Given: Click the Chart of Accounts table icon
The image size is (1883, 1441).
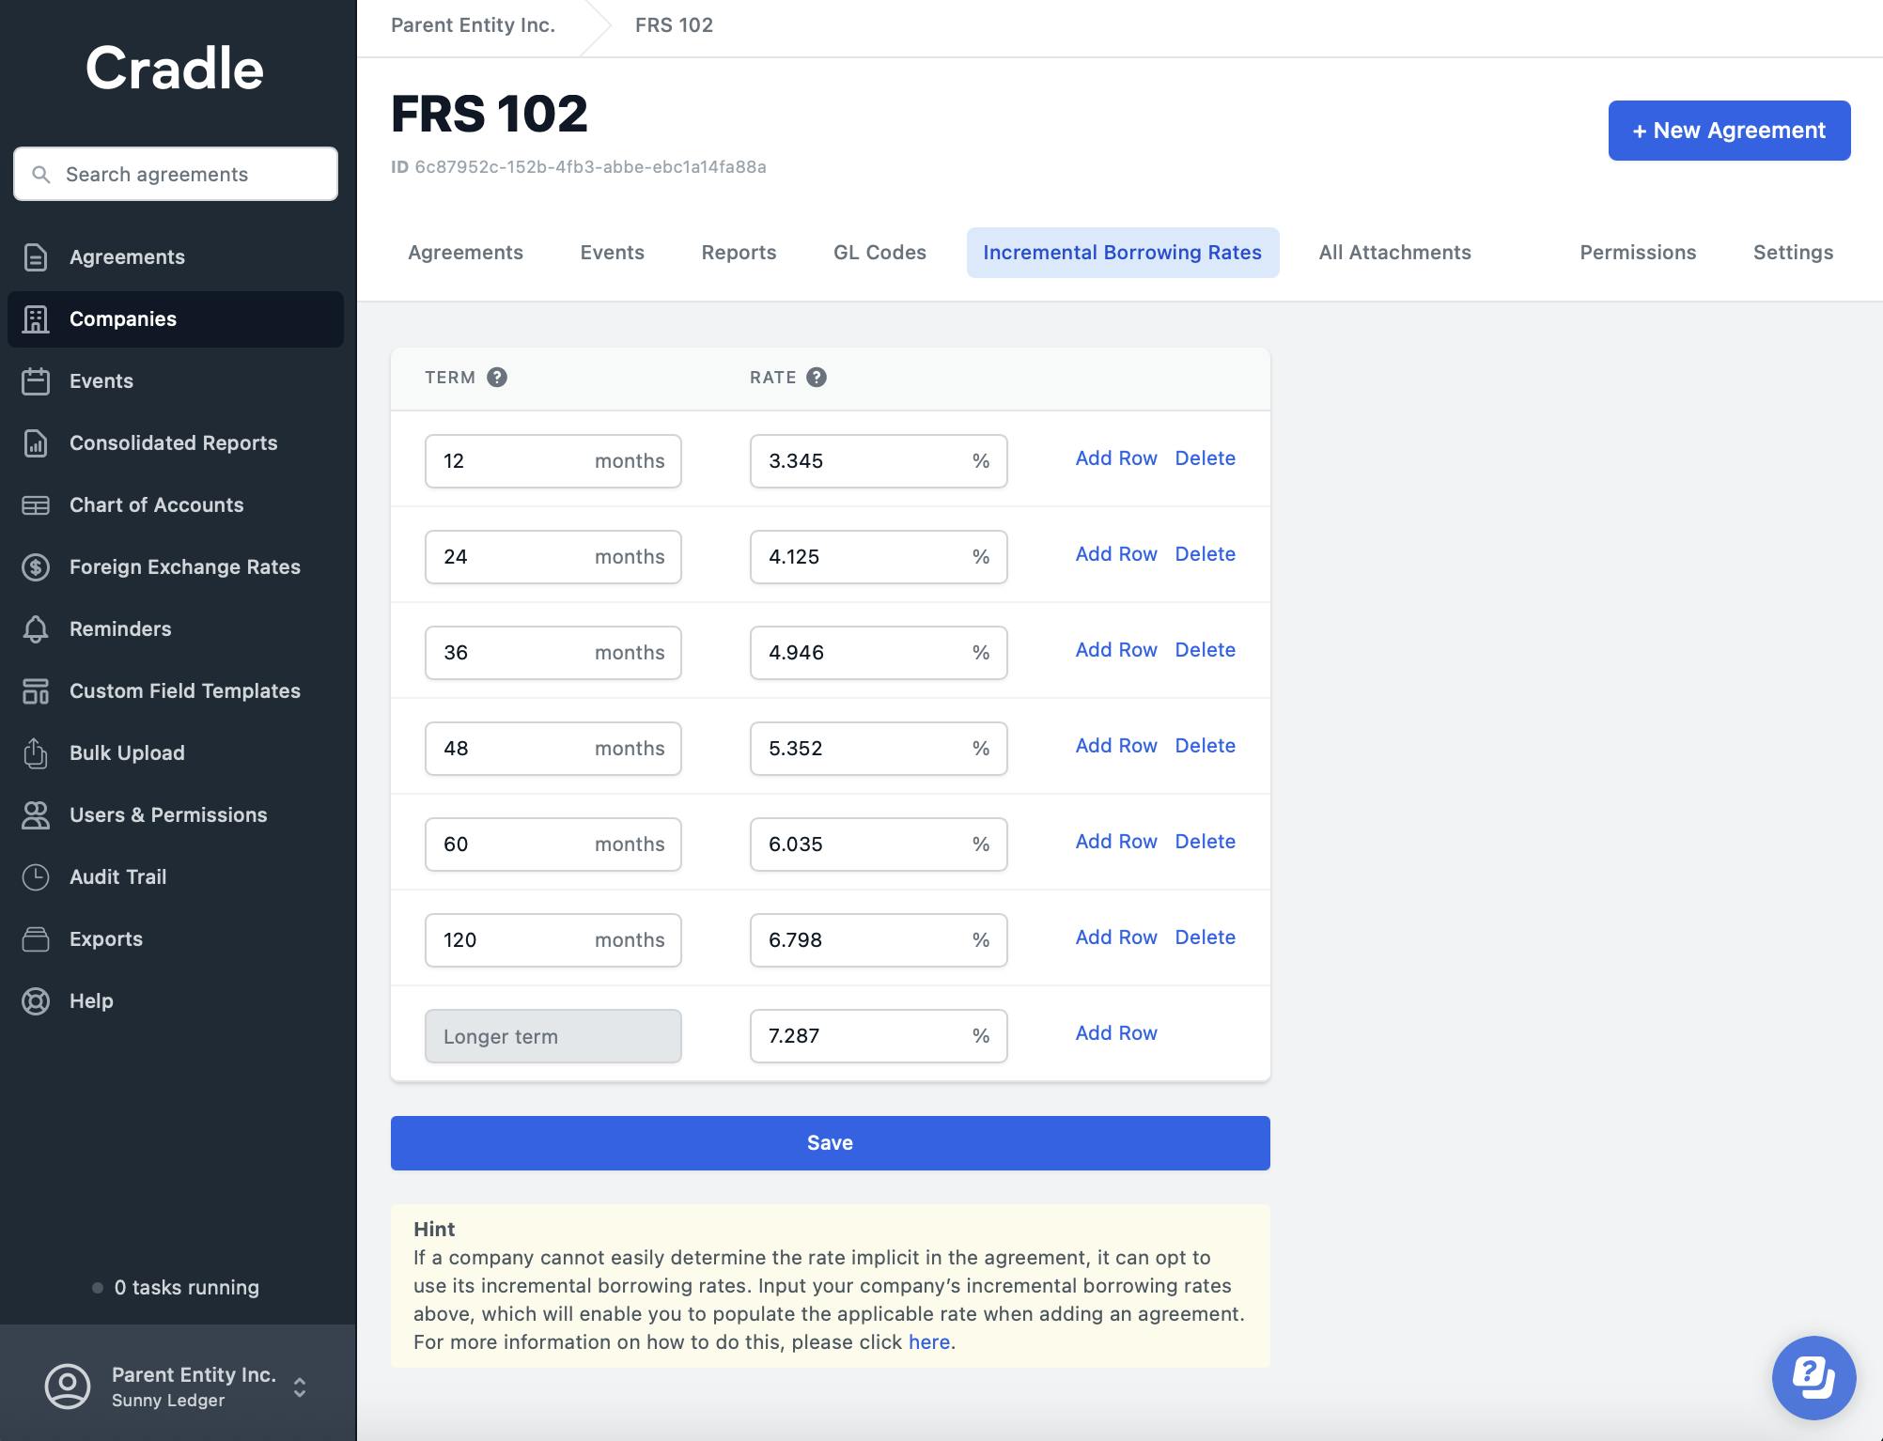Looking at the screenshot, I should click(36, 505).
